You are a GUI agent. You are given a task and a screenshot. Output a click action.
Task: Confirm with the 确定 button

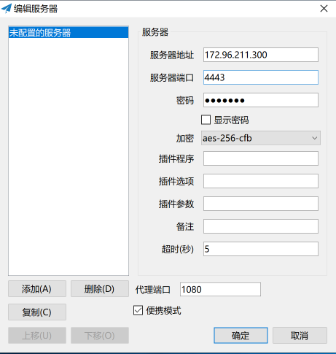coord(241,336)
